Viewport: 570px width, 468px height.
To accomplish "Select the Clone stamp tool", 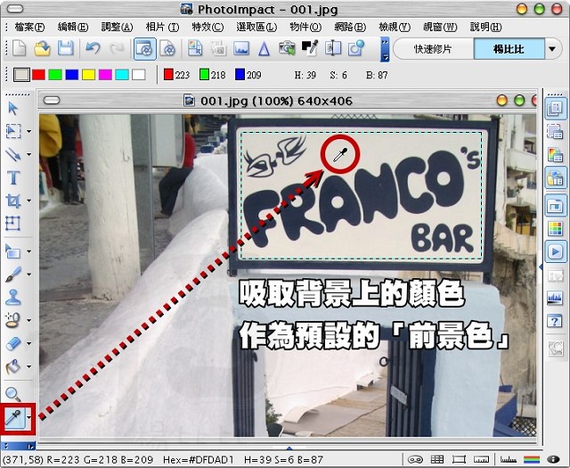I will coord(13,297).
